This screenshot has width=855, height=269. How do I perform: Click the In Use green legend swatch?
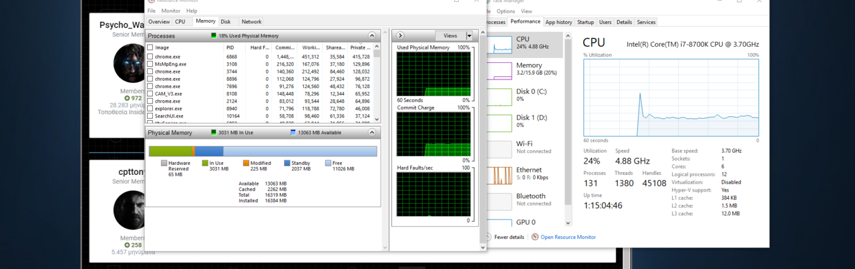tap(205, 163)
